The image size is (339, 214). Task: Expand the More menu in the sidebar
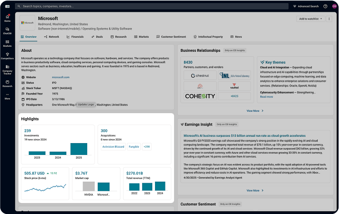(7, 96)
